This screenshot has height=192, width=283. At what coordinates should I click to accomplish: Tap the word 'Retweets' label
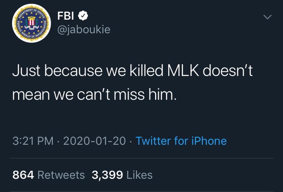(61, 175)
